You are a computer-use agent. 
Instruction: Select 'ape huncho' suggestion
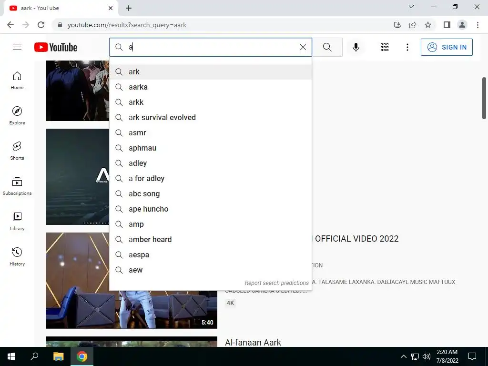(210, 209)
